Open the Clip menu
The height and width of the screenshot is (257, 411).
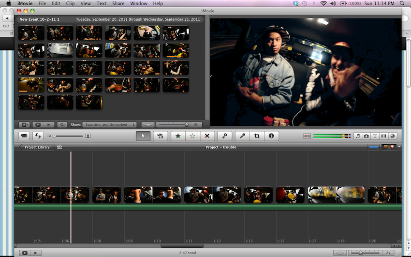[x=70, y=3]
